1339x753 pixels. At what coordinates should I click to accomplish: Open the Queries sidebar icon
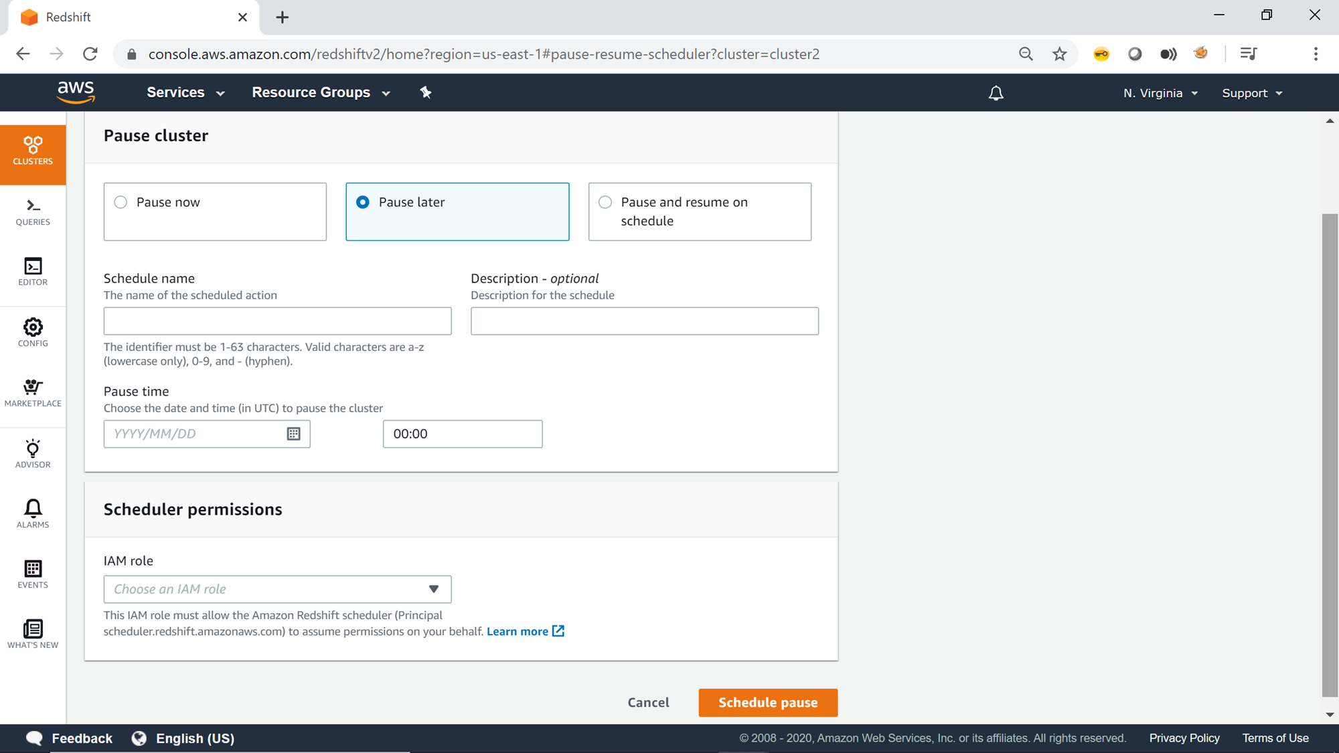[33, 212]
